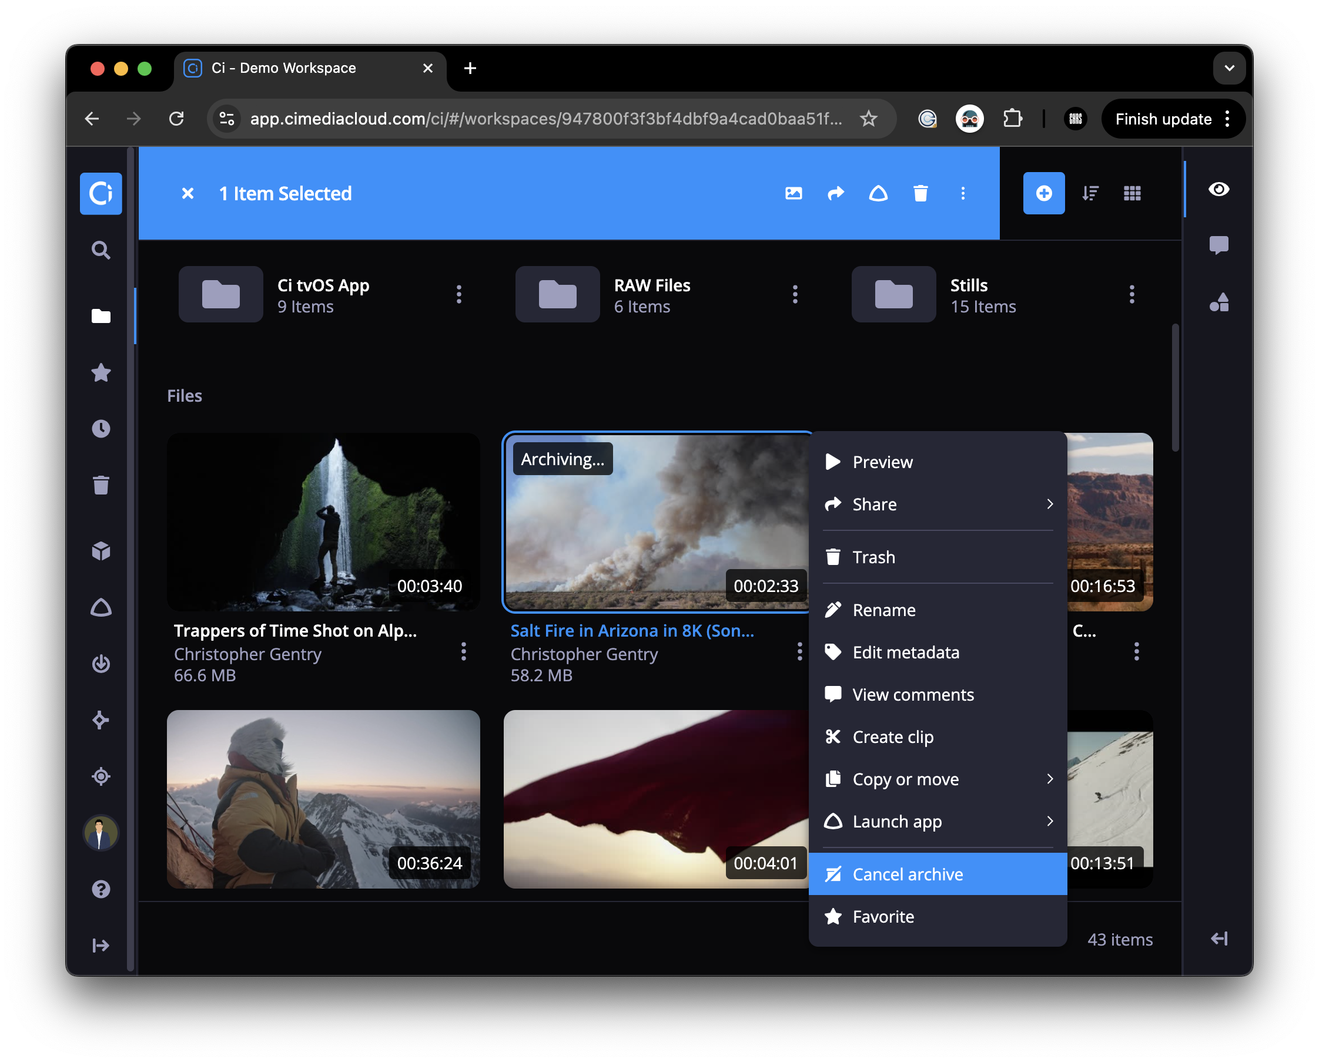Open Stills folder options menu
Screen dimensions: 1319x1063
(x=1131, y=295)
